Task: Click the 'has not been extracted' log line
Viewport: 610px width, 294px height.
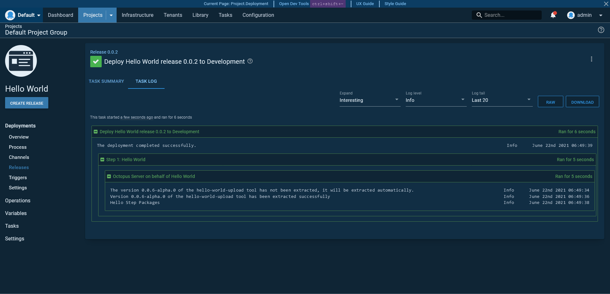Action: pyautogui.click(x=262, y=190)
